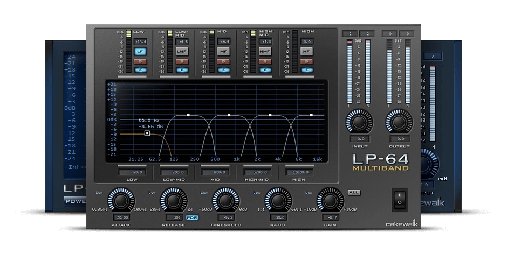Click the LP-64 MULTIBAND title logo

(x=381, y=162)
